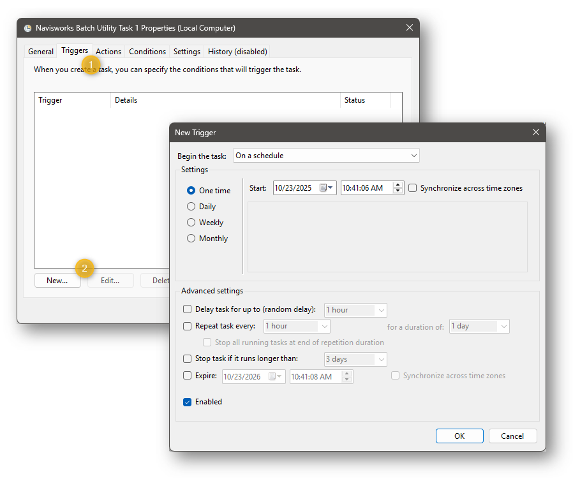Click the New... trigger button
The height and width of the screenshot is (479, 573).
click(x=57, y=280)
